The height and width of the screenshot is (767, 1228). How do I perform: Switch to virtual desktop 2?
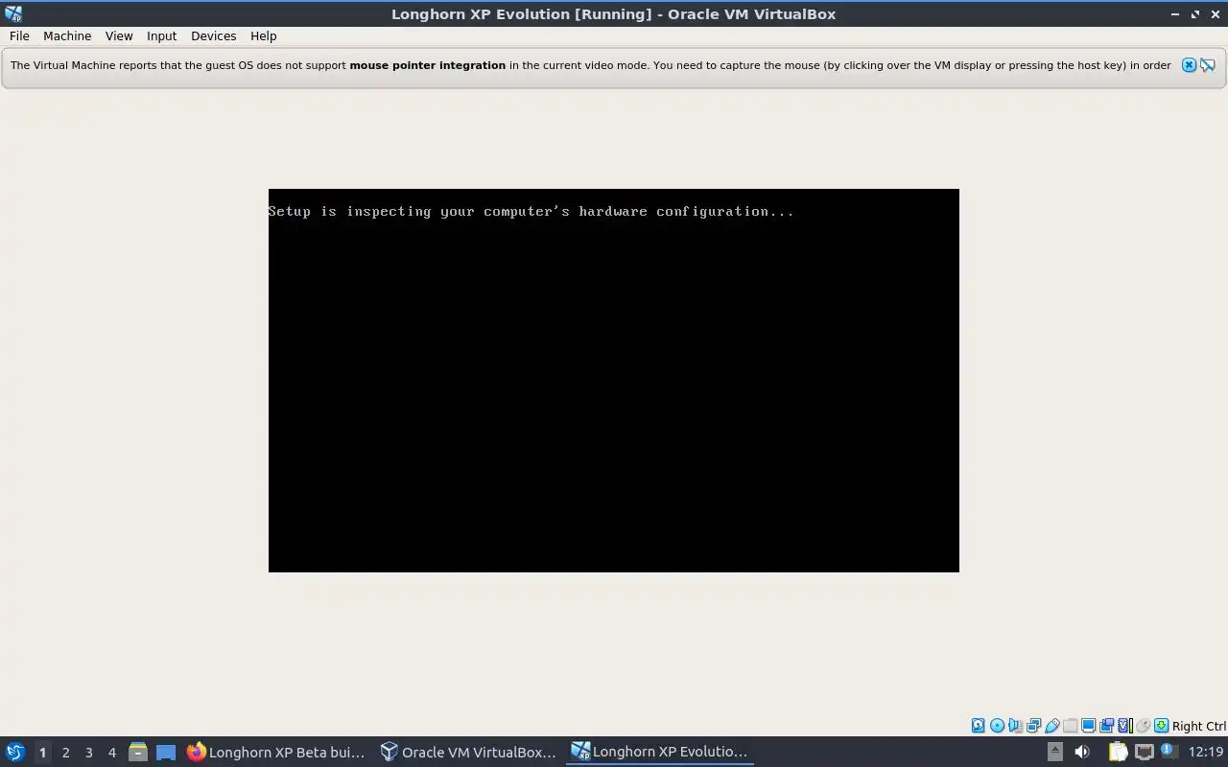65,752
